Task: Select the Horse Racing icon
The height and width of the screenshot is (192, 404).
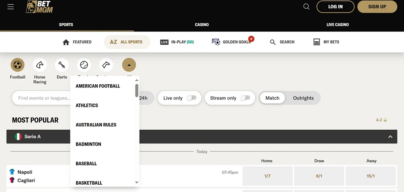Action: coord(40,65)
